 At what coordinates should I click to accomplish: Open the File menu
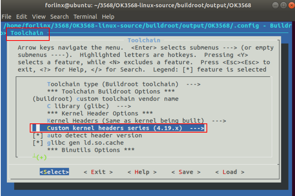(x=6, y=17)
